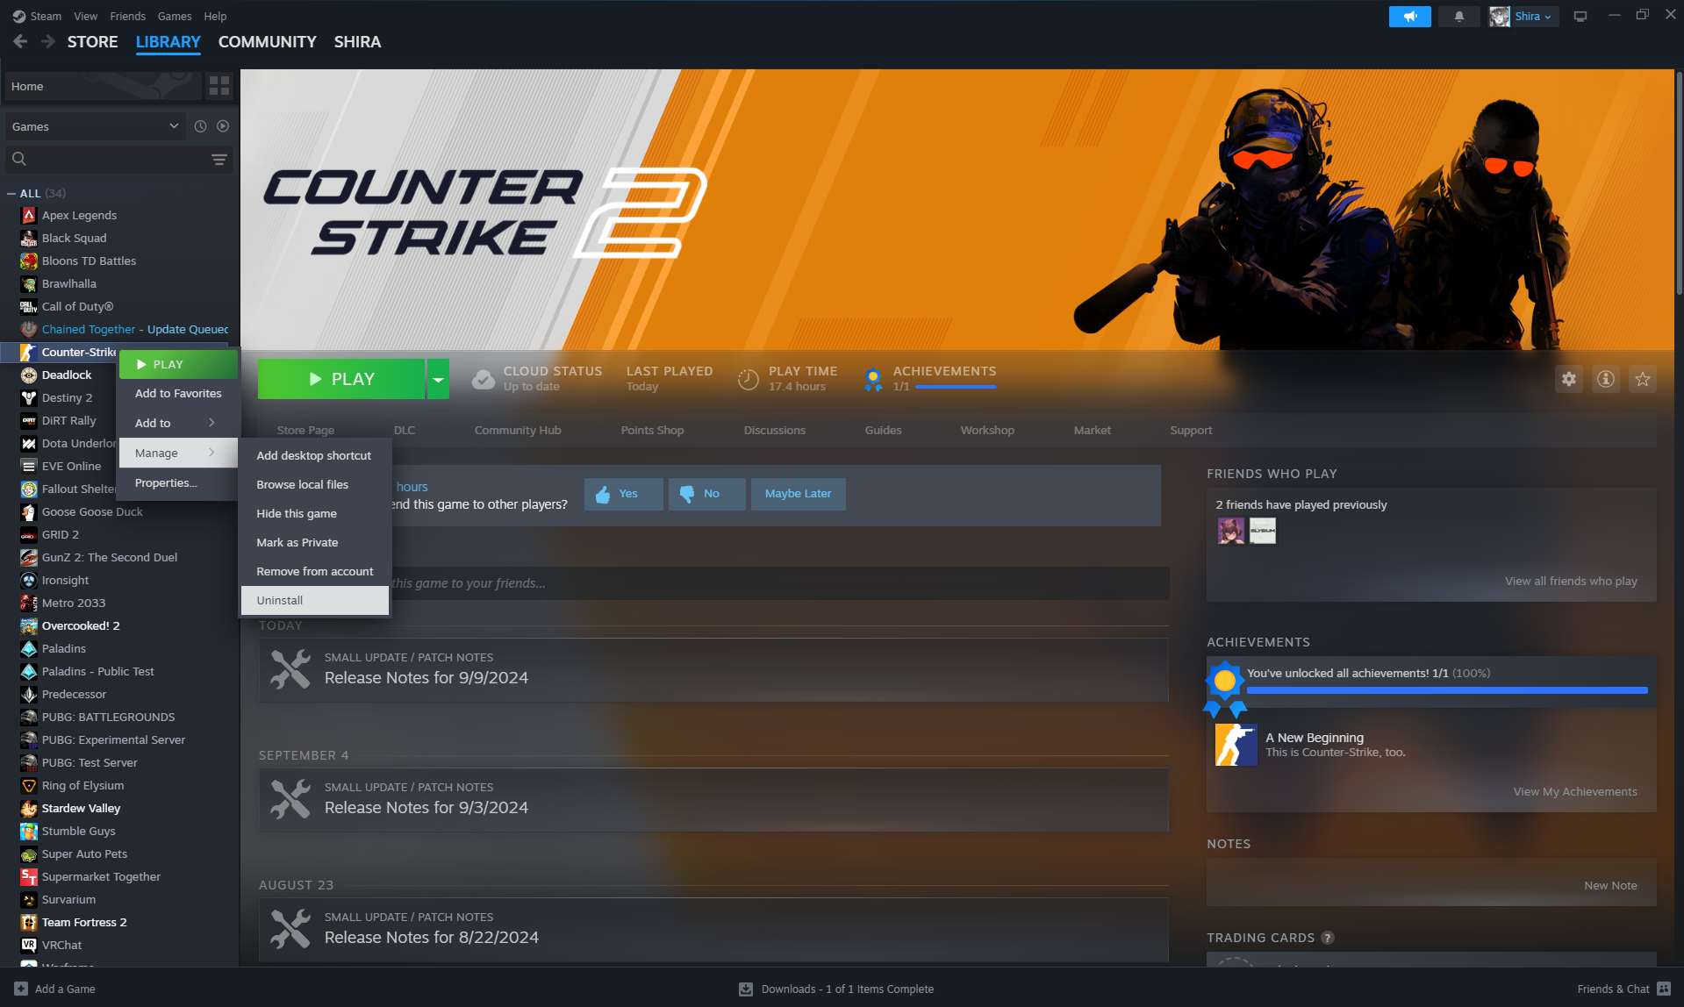This screenshot has height=1007, width=1684.
Task: Choose Hide this game
Action: click(x=315, y=513)
